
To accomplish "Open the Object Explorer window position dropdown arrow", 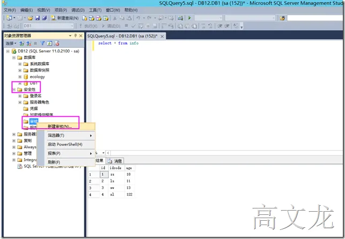I will pos(70,36).
